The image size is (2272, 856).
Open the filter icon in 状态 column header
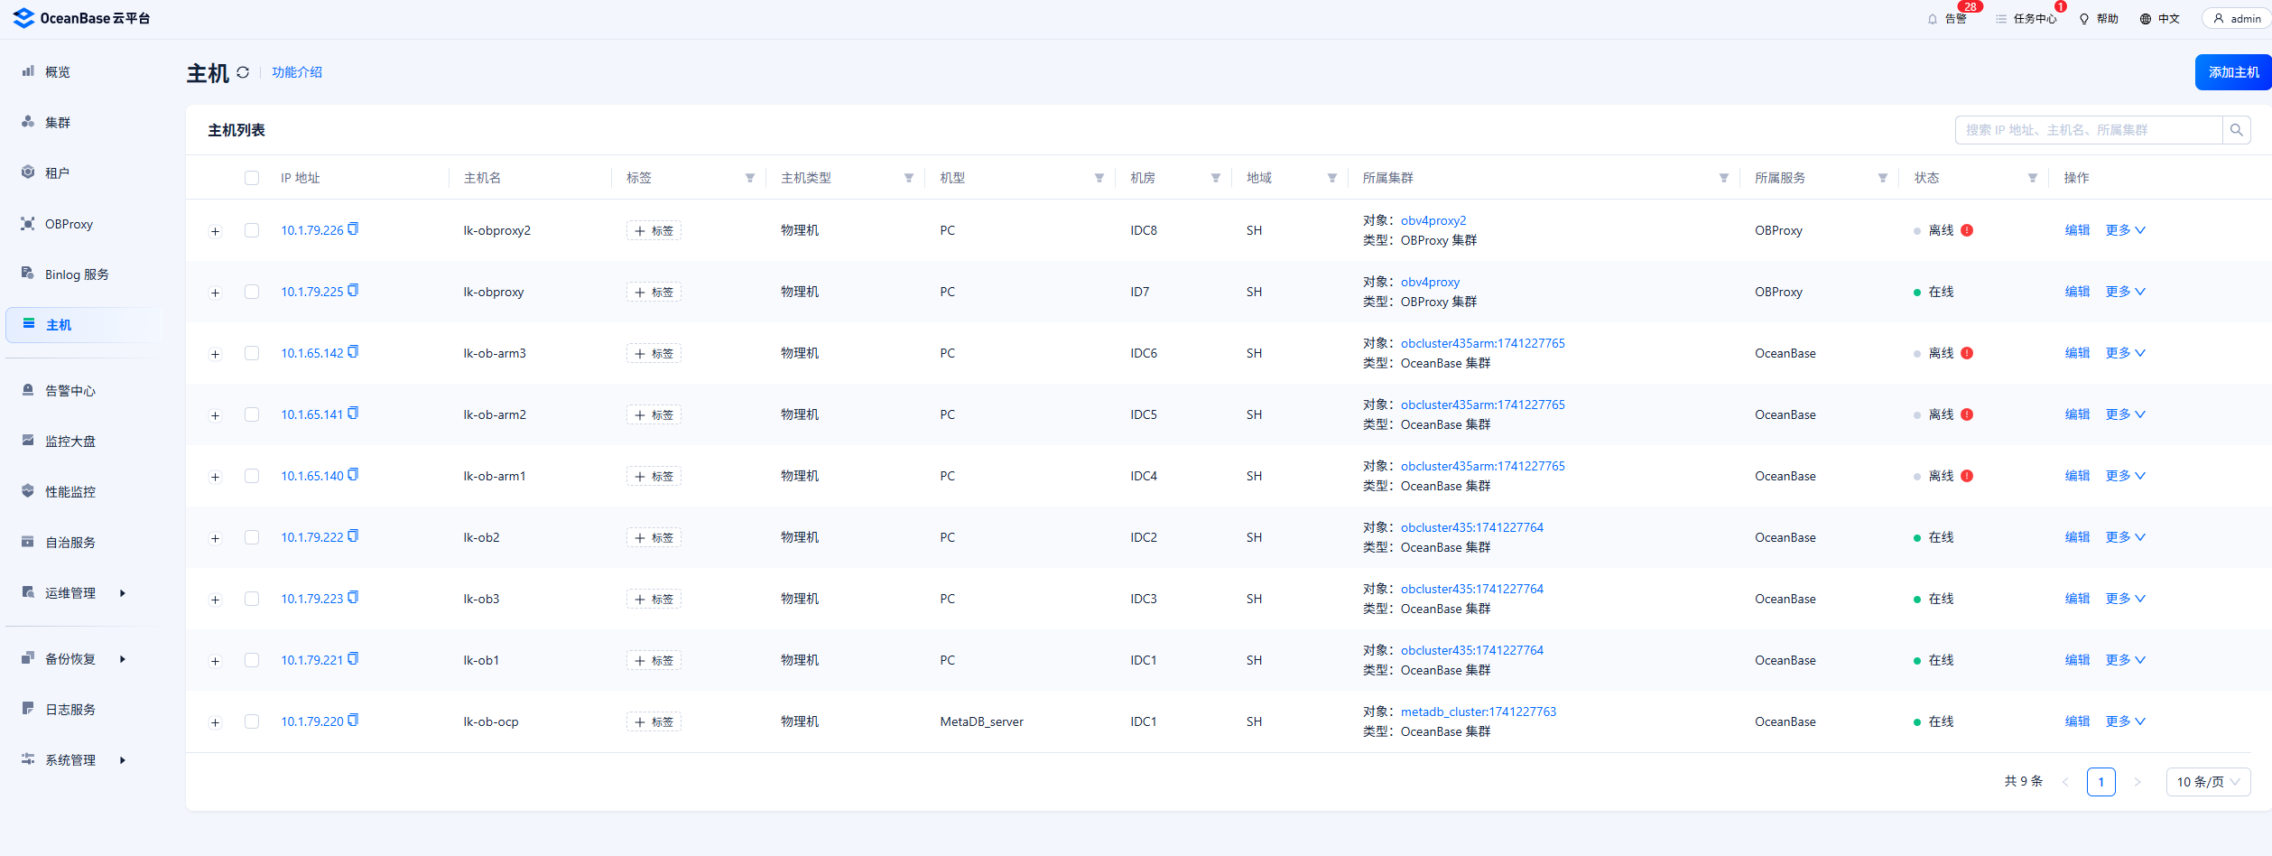[x=2032, y=178]
